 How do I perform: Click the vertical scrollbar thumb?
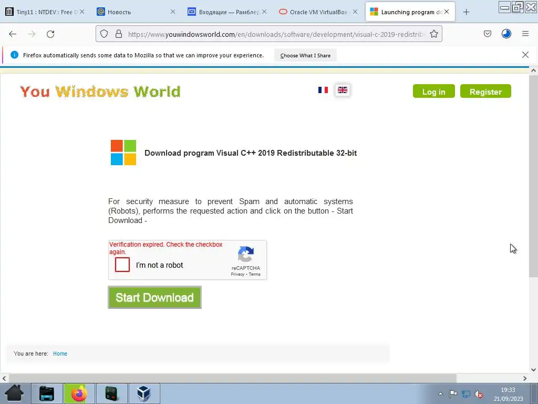pos(533,176)
